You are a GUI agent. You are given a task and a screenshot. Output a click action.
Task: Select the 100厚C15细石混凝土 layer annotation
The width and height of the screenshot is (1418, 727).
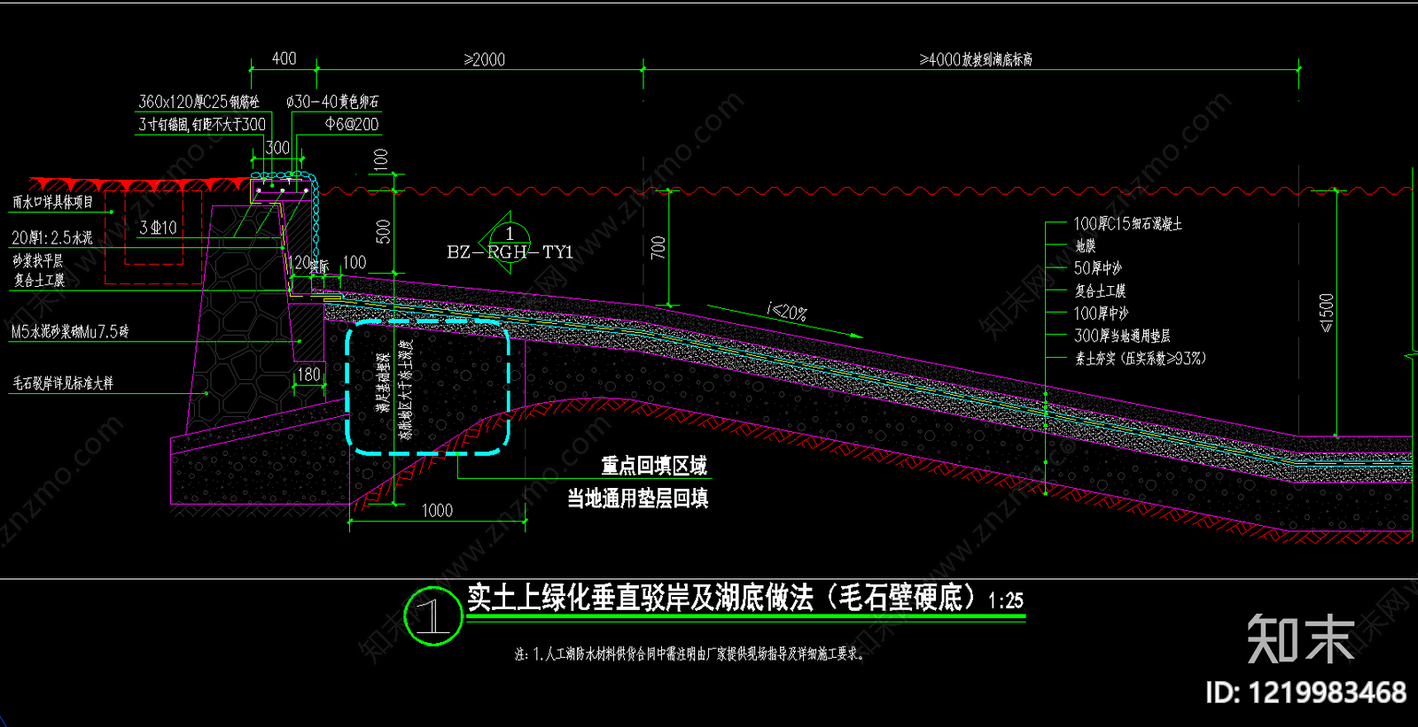tap(1127, 224)
